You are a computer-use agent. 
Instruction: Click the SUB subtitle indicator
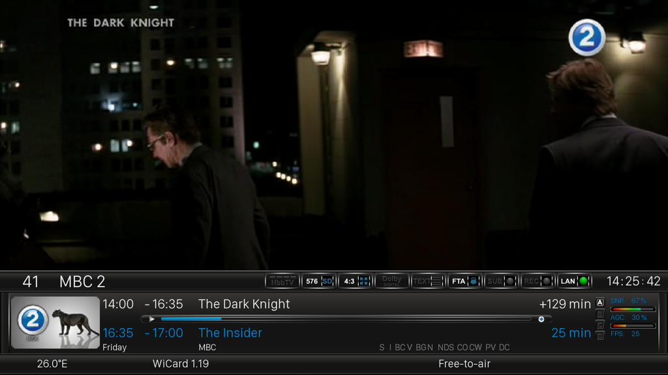point(501,281)
